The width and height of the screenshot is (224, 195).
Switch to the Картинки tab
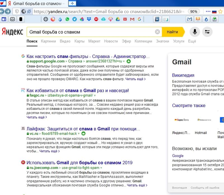coord(48,41)
